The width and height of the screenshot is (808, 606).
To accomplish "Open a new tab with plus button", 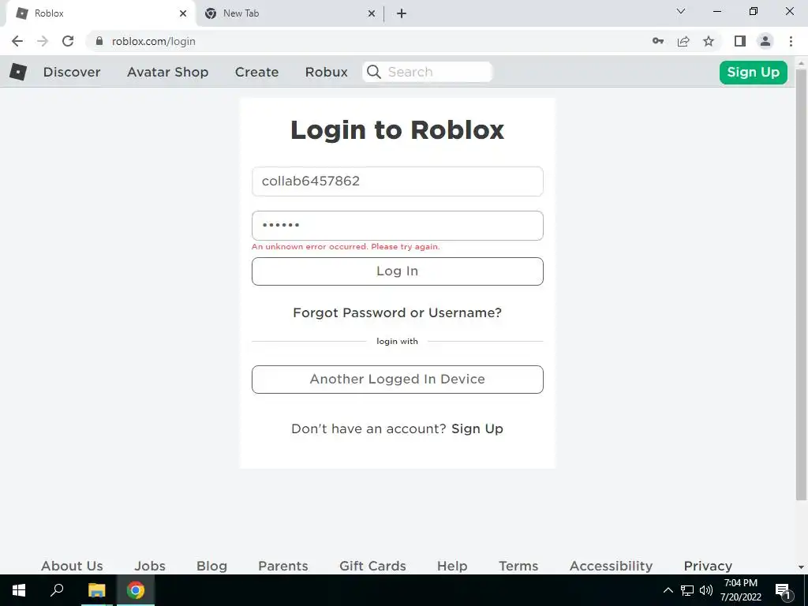I will 402,13.
